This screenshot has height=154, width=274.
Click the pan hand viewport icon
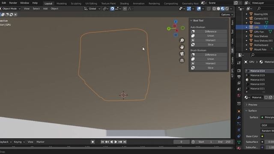tap(182, 47)
